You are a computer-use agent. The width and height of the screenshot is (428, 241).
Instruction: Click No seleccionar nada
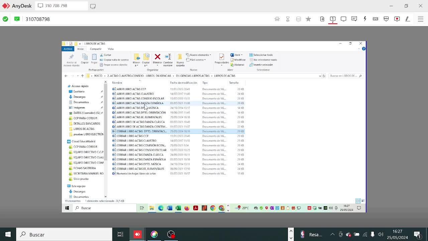point(263,60)
